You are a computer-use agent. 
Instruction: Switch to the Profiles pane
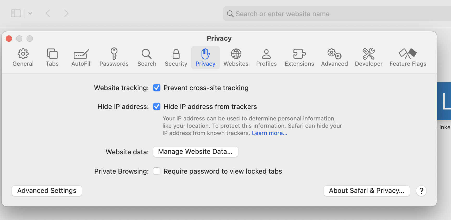pyautogui.click(x=266, y=58)
